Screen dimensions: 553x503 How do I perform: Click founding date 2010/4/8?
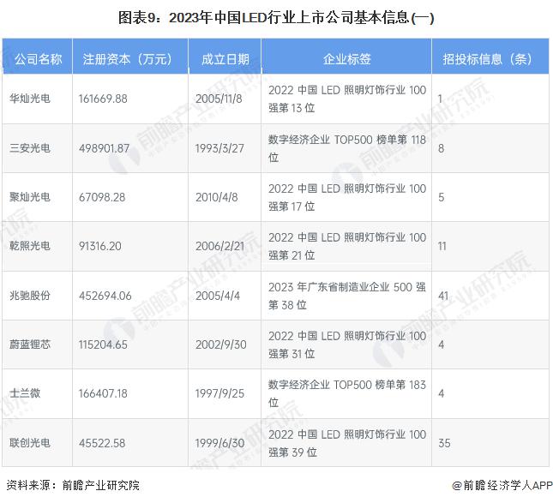pos(217,197)
